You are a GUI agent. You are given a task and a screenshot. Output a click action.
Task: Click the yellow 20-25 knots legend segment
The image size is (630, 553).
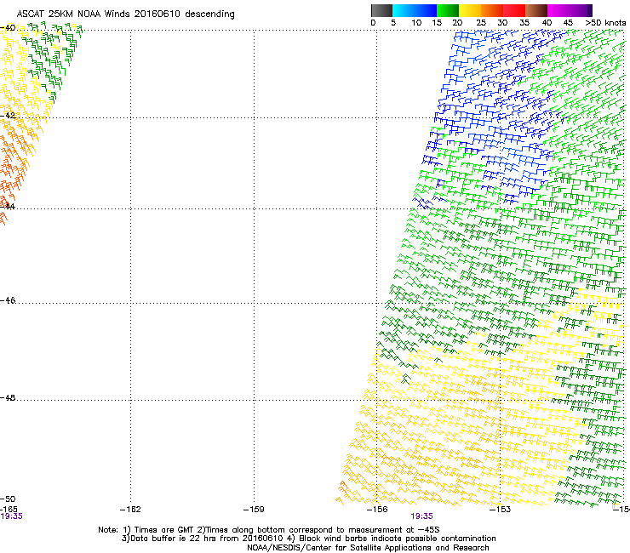pyautogui.click(x=470, y=10)
